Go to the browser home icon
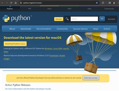Viewport: 119px width, 91px height. pos(16,3)
